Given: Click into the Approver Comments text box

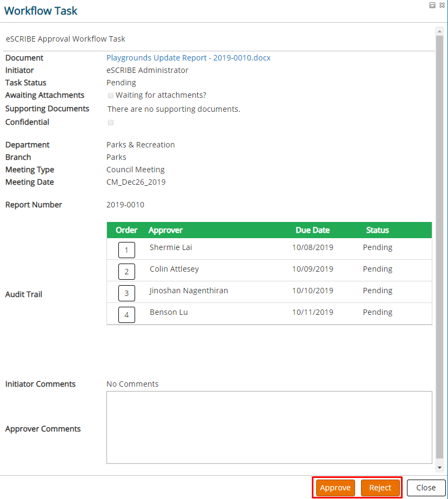Looking at the screenshot, I should (269, 427).
